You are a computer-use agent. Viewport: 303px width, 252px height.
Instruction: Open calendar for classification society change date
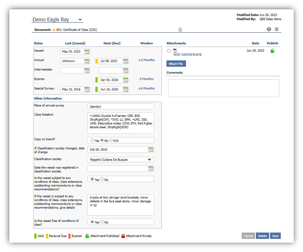tap(150, 150)
